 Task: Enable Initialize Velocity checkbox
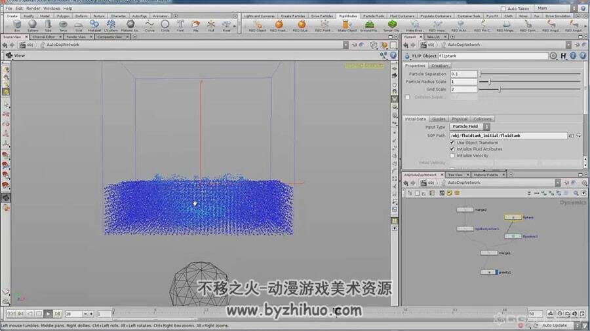point(452,156)
